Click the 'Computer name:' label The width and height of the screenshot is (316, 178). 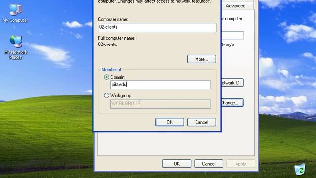pos(113,19)
